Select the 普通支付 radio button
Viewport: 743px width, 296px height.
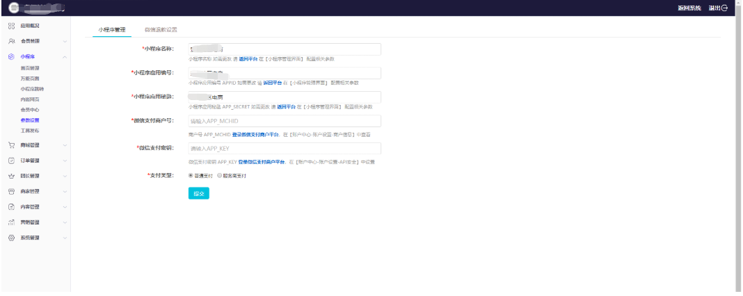tap(191, 175)
